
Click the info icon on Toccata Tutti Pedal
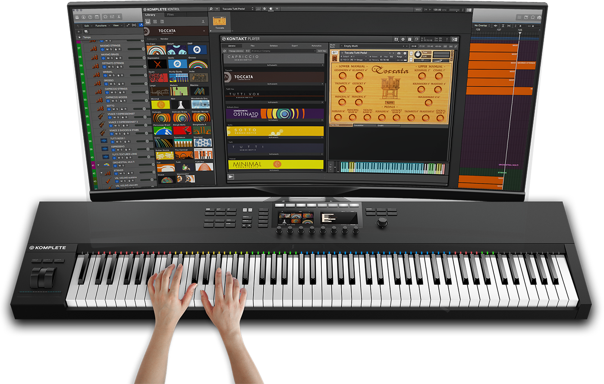click(405, 53)
